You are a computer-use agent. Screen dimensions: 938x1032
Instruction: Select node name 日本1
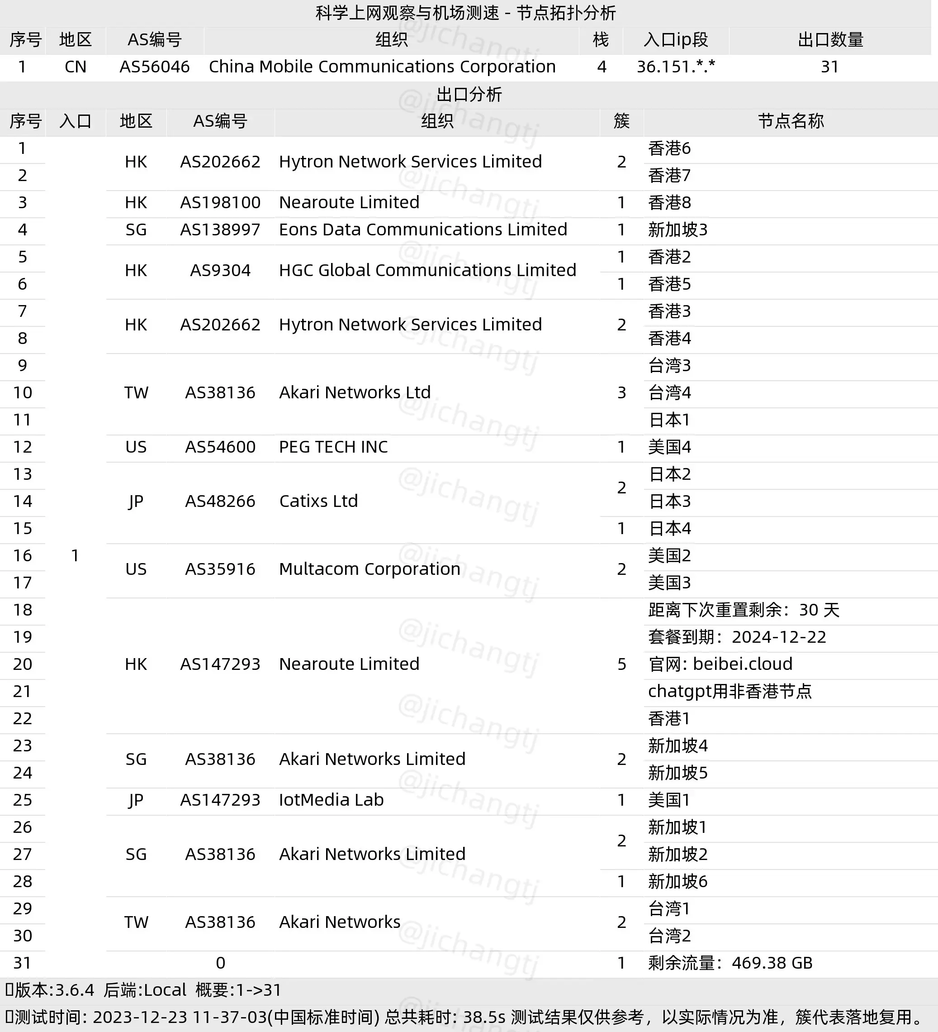point(669,420)
